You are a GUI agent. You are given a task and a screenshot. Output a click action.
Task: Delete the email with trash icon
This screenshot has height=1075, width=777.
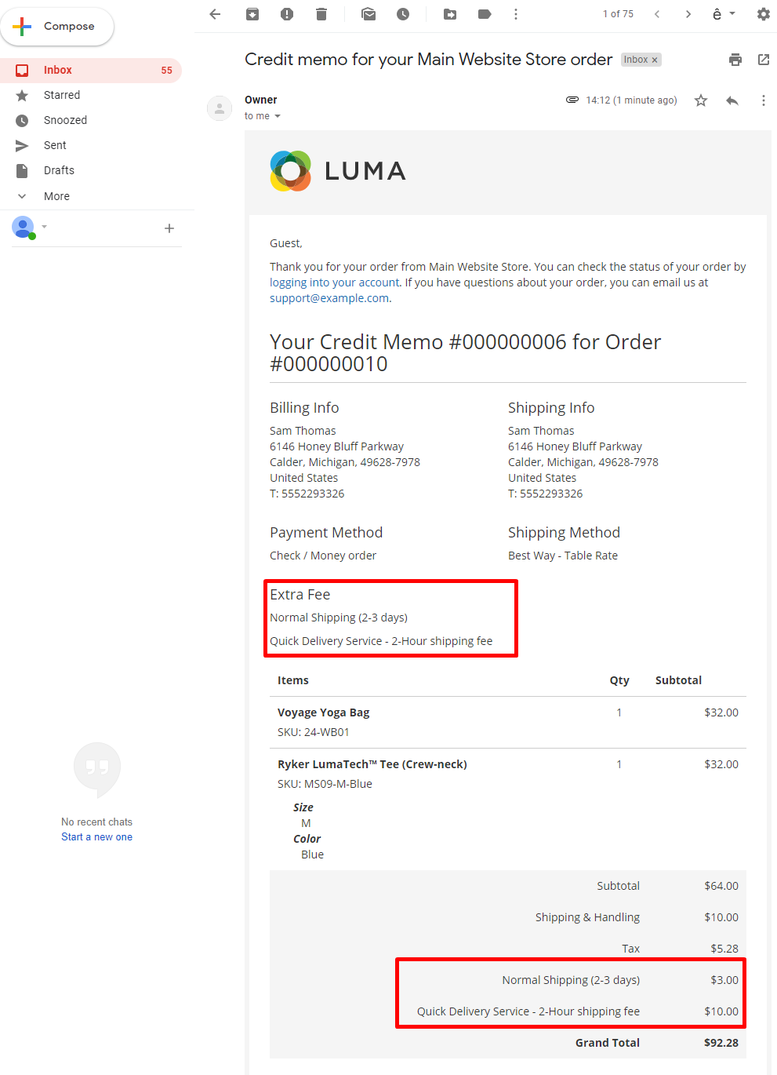point(321,14)
